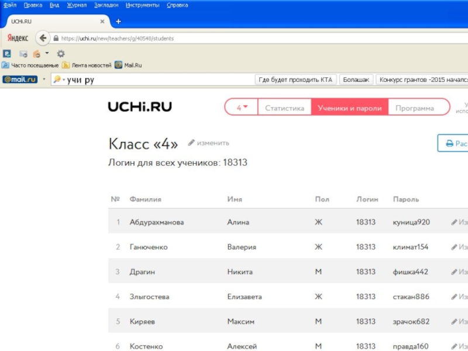Click the mail envelope toolbar icon
Screen dimensions: 468x351
[23, 53]
